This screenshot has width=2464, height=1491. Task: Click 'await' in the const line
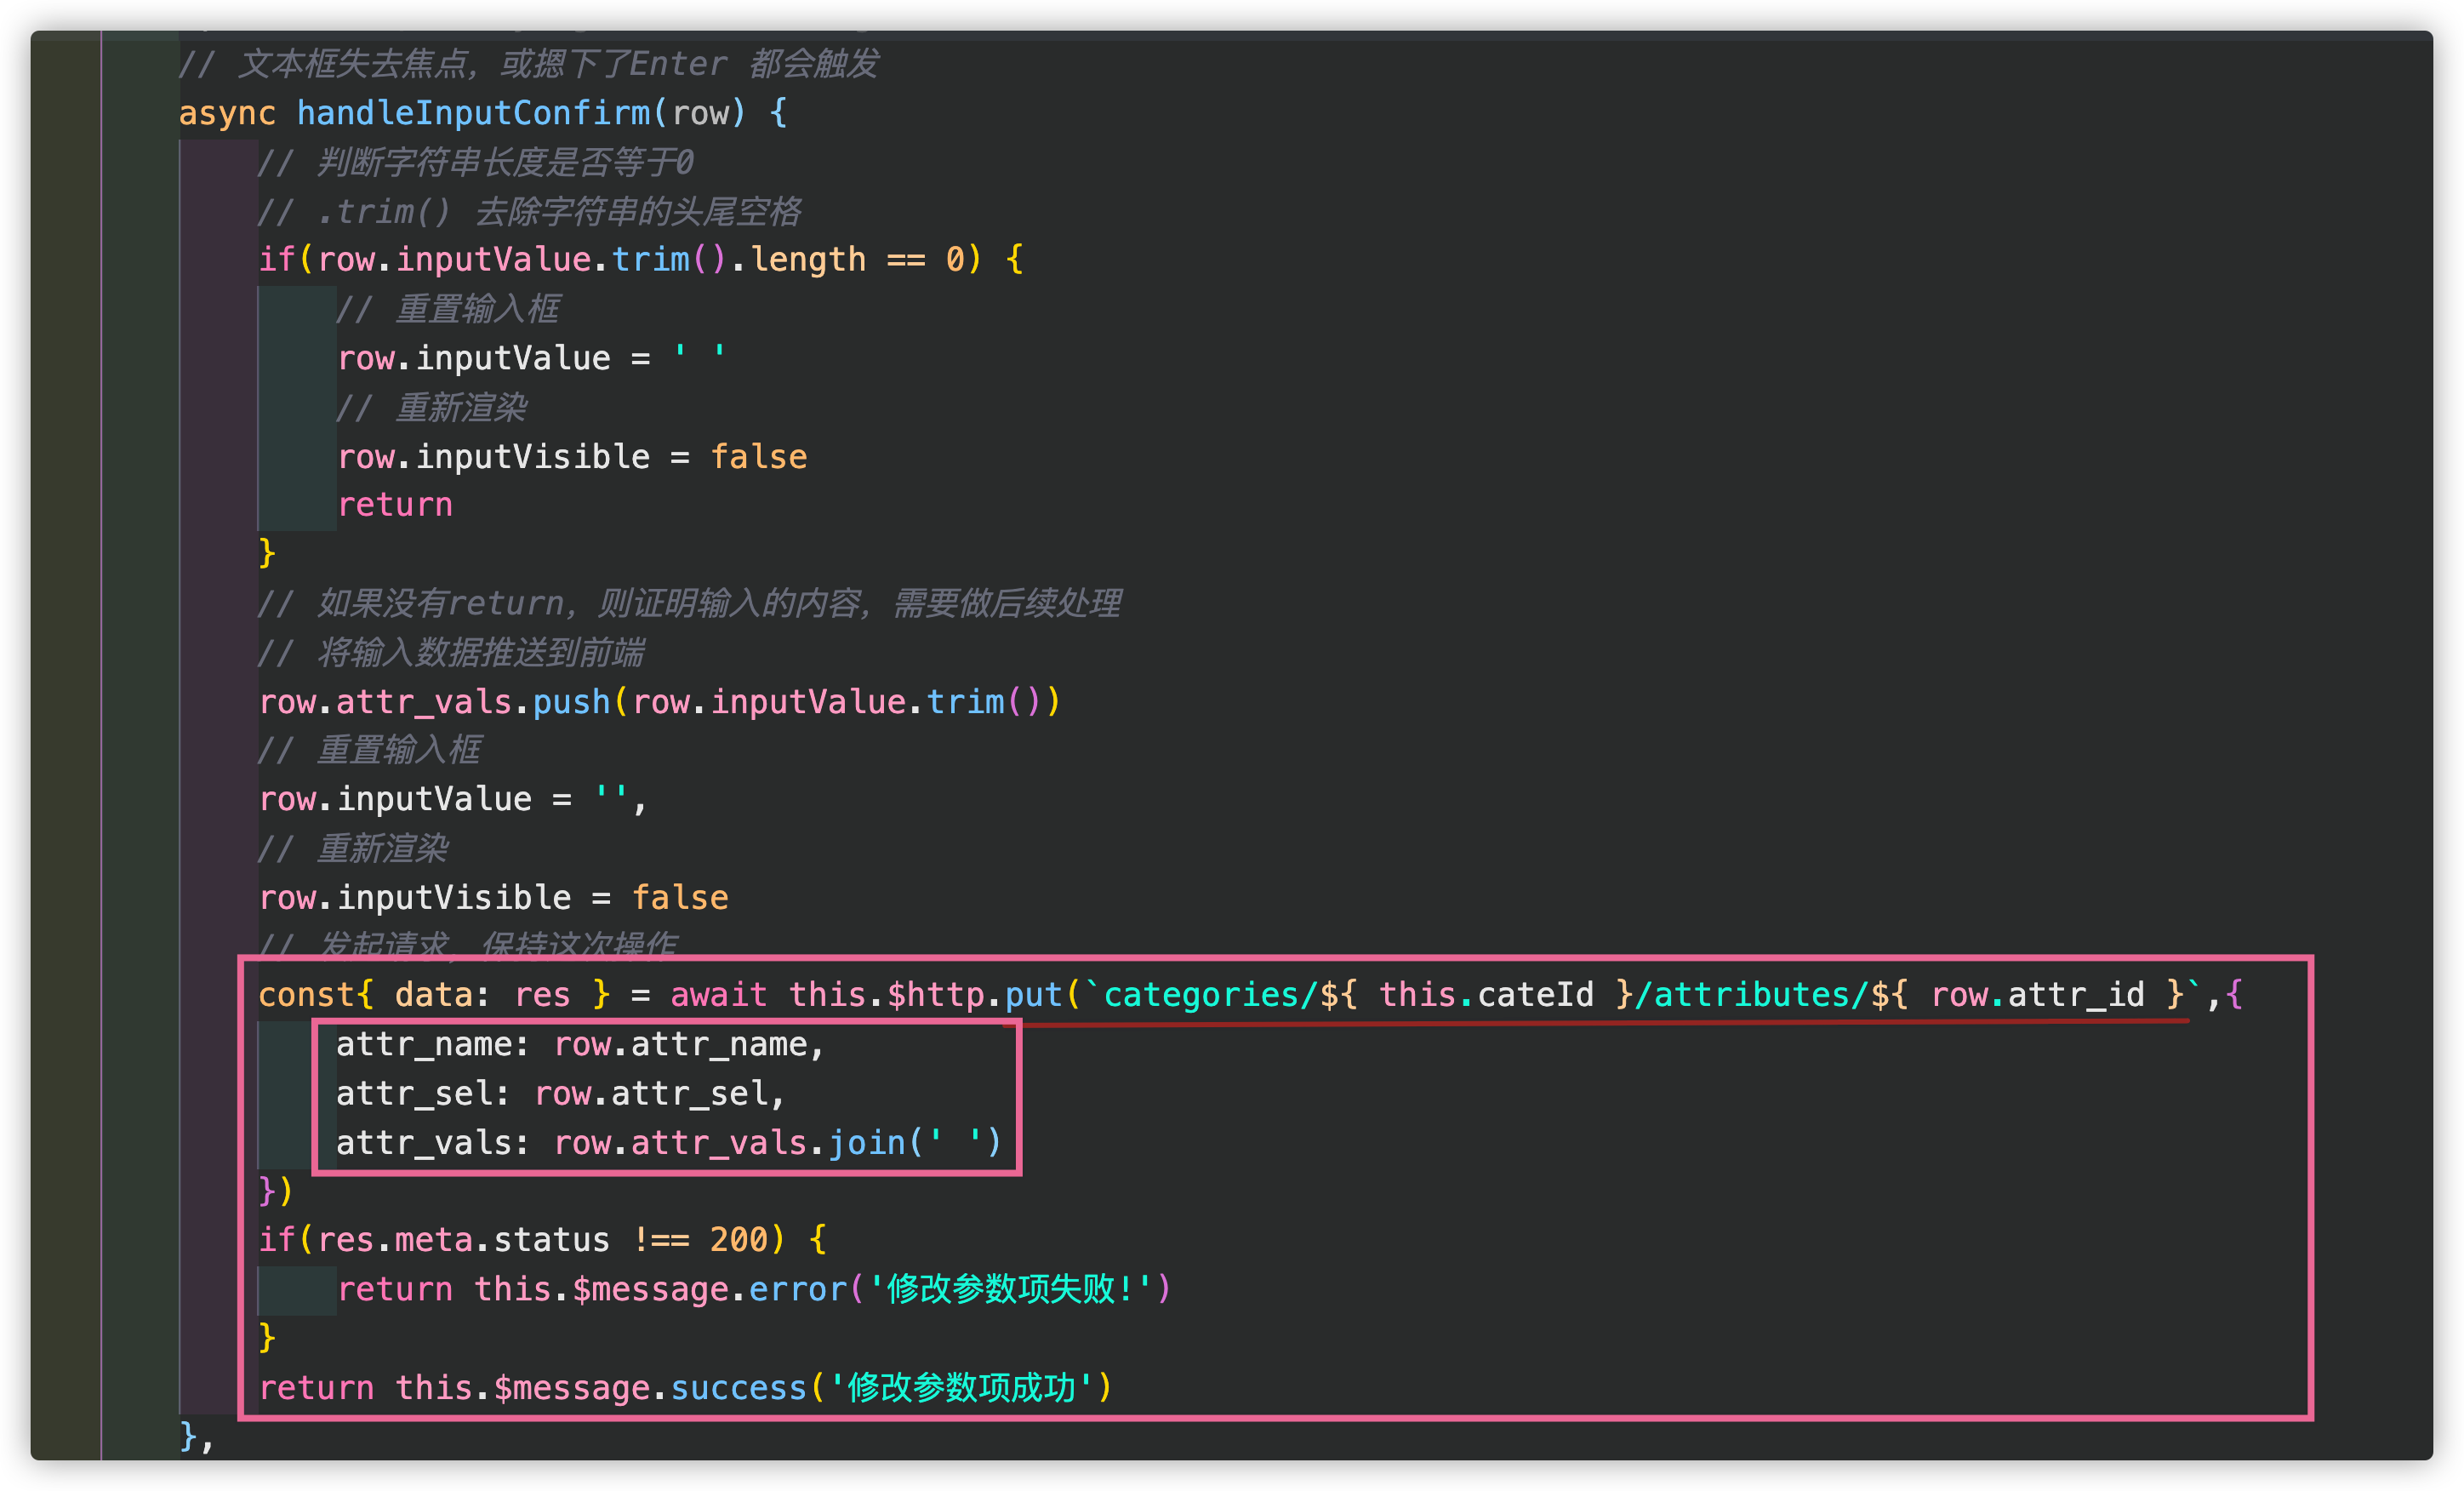[x=718, y=995]
